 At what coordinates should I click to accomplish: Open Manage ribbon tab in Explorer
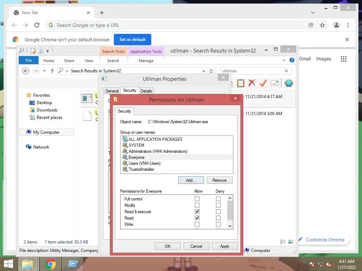(x=146, y=61)
